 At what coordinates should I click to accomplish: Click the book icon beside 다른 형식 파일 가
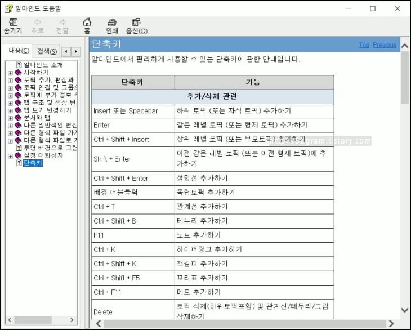point(18,133)
